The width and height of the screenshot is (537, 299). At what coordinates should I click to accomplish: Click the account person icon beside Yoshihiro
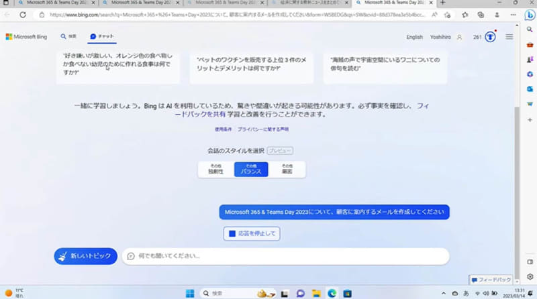459,37
